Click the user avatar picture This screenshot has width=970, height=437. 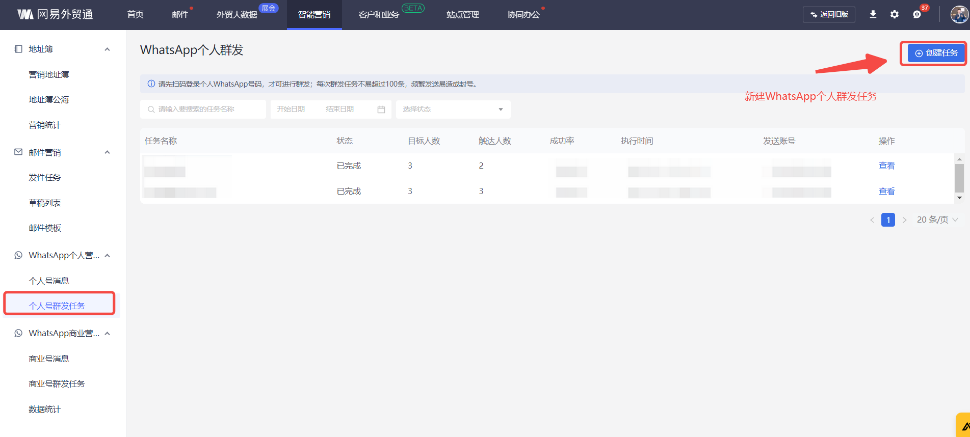pos(959,14)
